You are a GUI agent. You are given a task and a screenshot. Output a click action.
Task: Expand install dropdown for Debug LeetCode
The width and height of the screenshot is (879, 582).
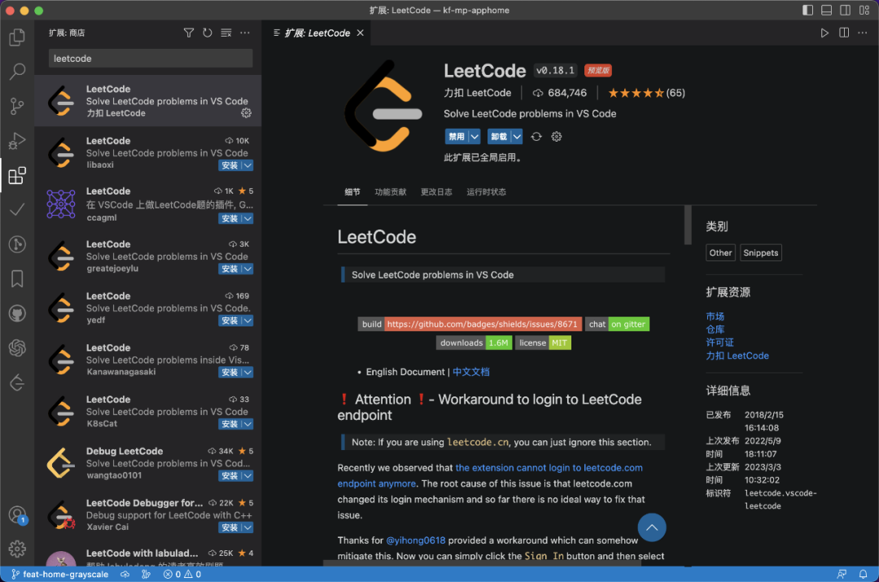pyautogui.click(x=247, y=476)
